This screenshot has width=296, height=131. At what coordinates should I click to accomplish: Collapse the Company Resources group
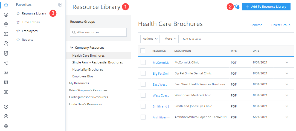72,48
